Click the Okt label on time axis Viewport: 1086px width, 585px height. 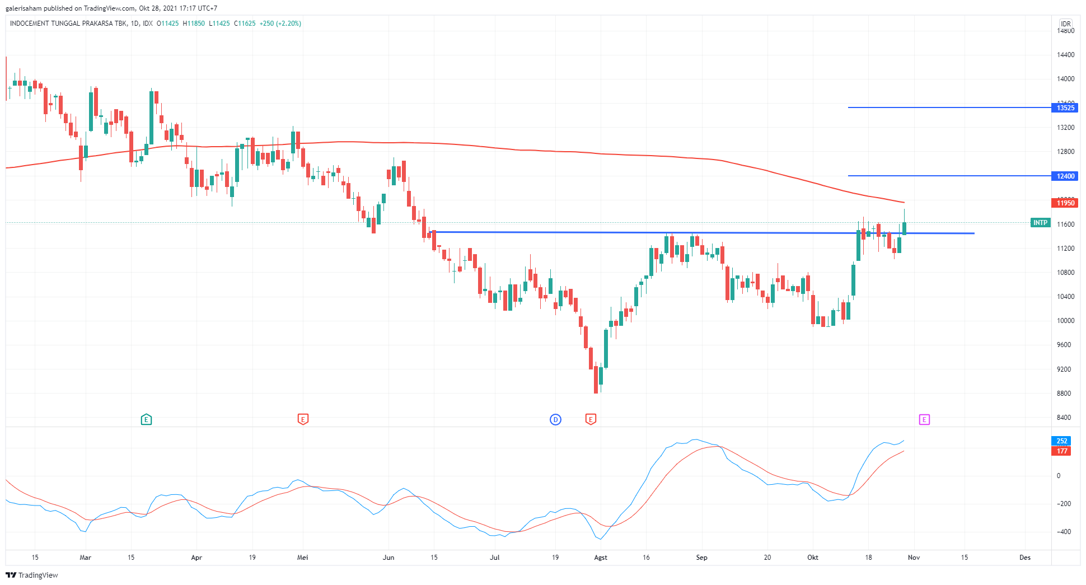pos(813,558)
